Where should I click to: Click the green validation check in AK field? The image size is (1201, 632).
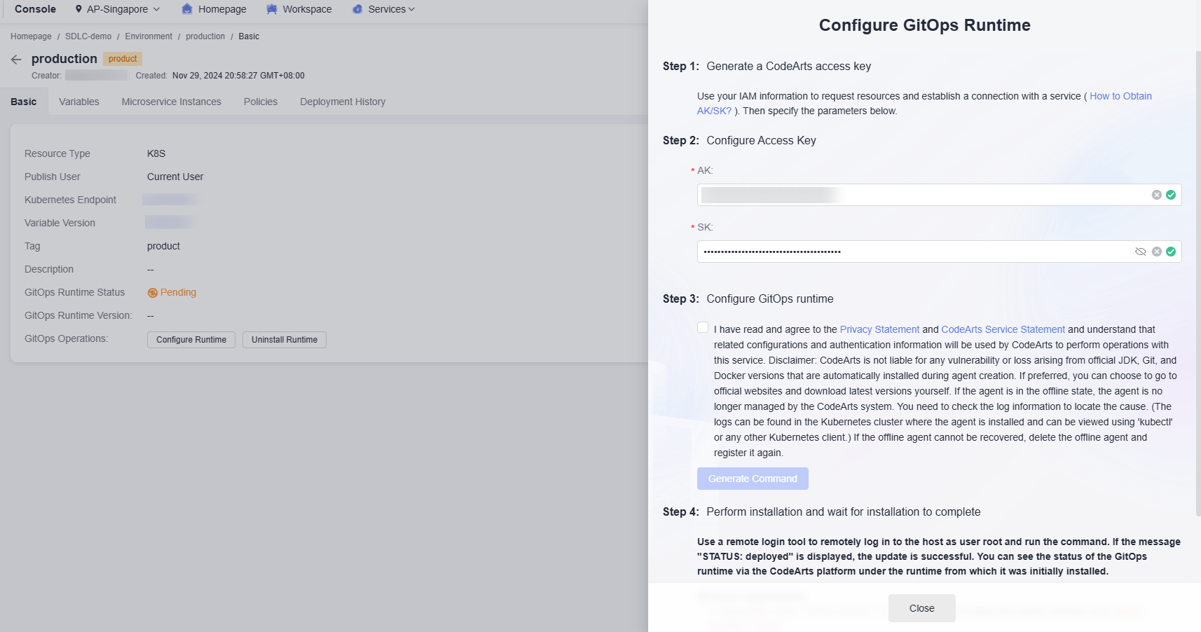tap(1171, 195)
